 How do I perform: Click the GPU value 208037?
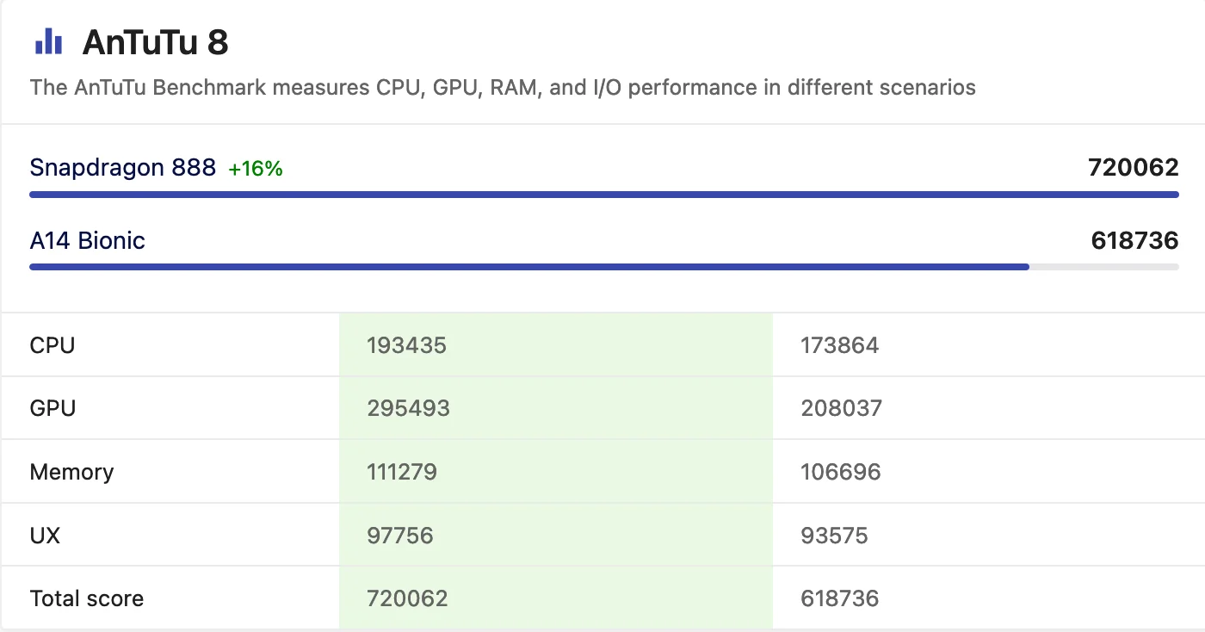(x=842, y=408)
